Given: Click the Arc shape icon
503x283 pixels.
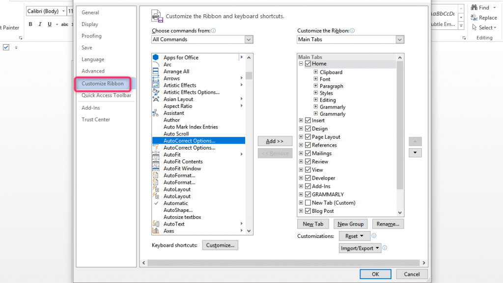Looking at the screenshot, I should (x=156, y=64).
